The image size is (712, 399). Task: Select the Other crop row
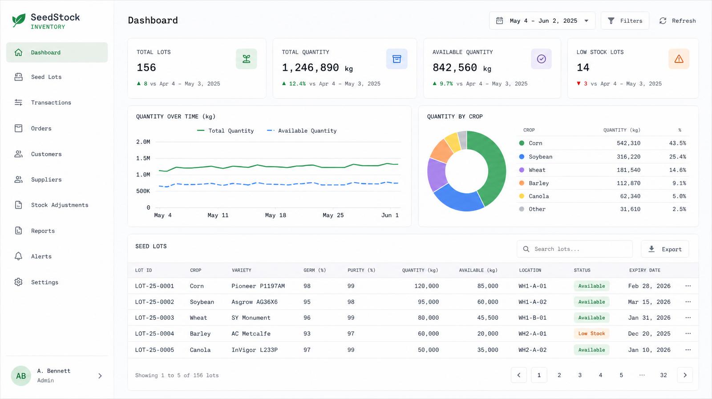coord(603,209)
